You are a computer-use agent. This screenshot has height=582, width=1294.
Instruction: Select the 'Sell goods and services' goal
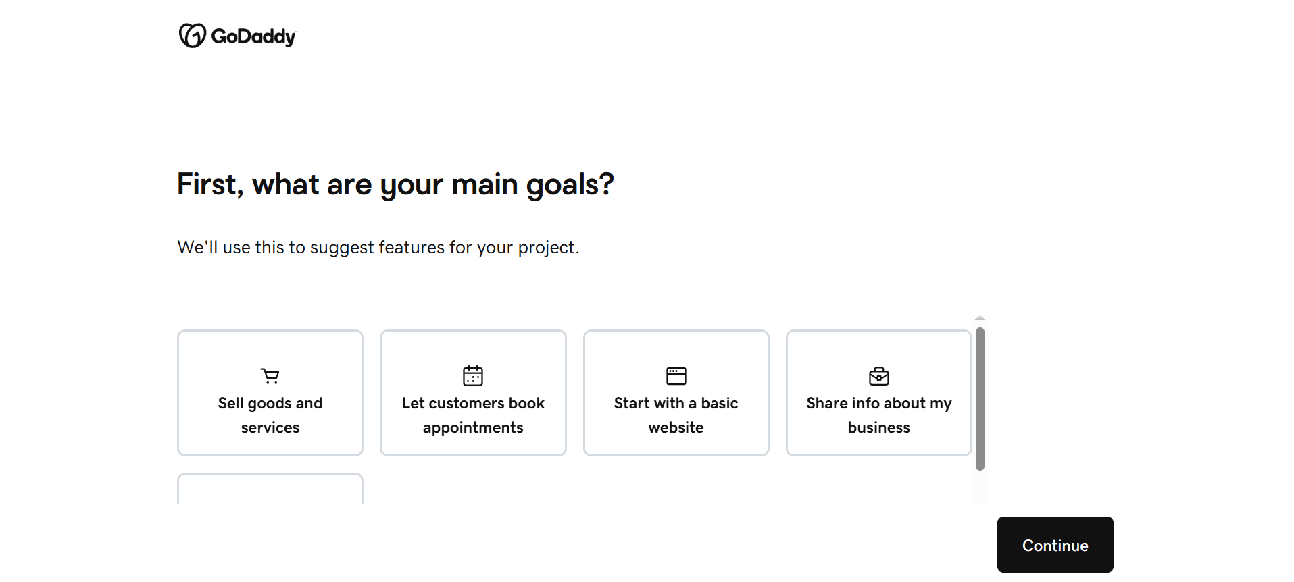coord(270,393)
